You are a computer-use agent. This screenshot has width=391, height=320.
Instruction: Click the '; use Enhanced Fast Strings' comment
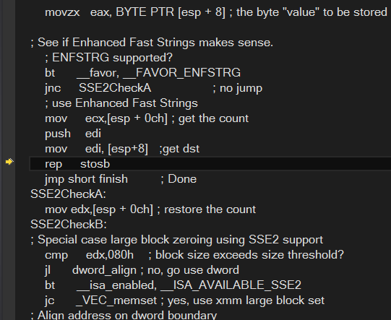pyautogui.click(x=121, y=103)
